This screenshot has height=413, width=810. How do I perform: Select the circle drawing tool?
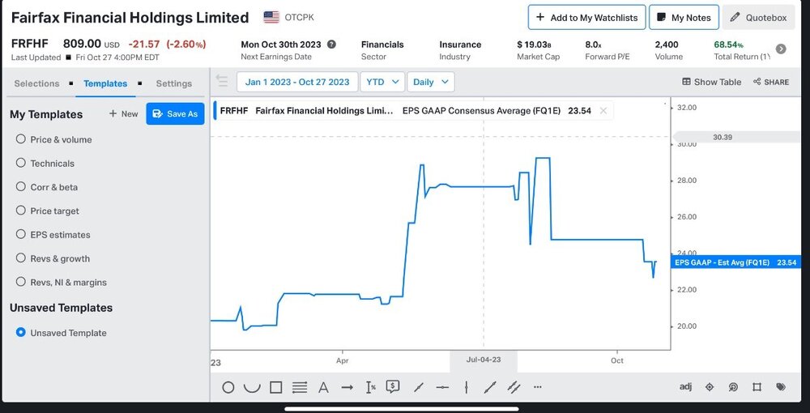point(228,387)
